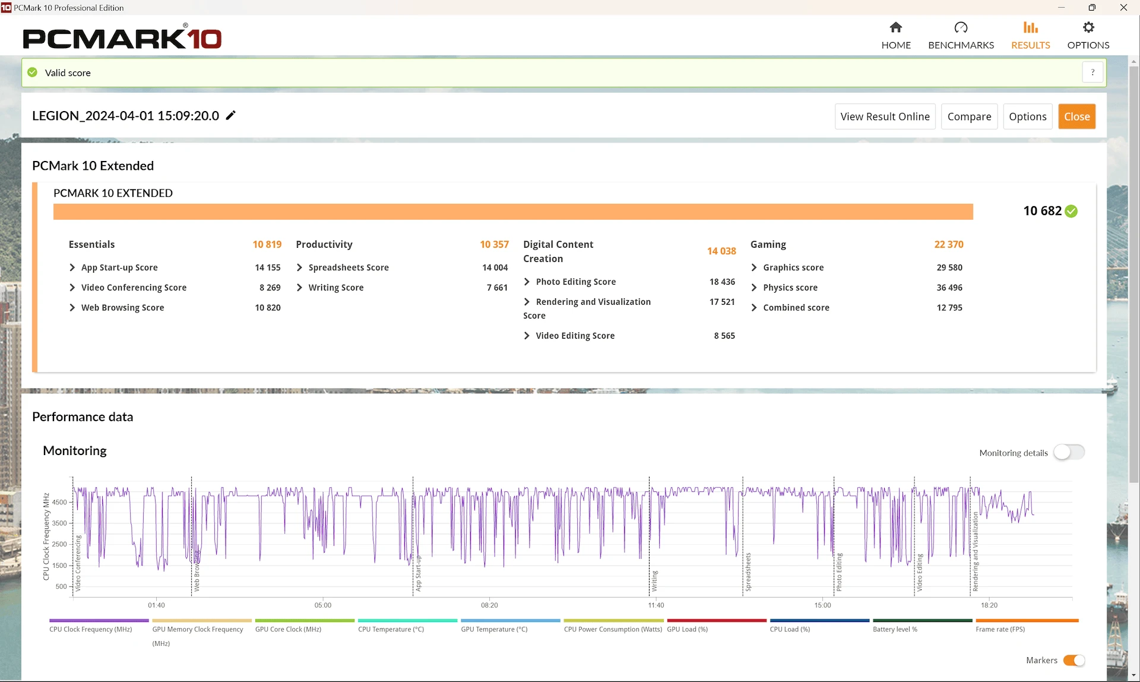
Task: Click the Photo Editing timeline marker
Action: point(839,572)
